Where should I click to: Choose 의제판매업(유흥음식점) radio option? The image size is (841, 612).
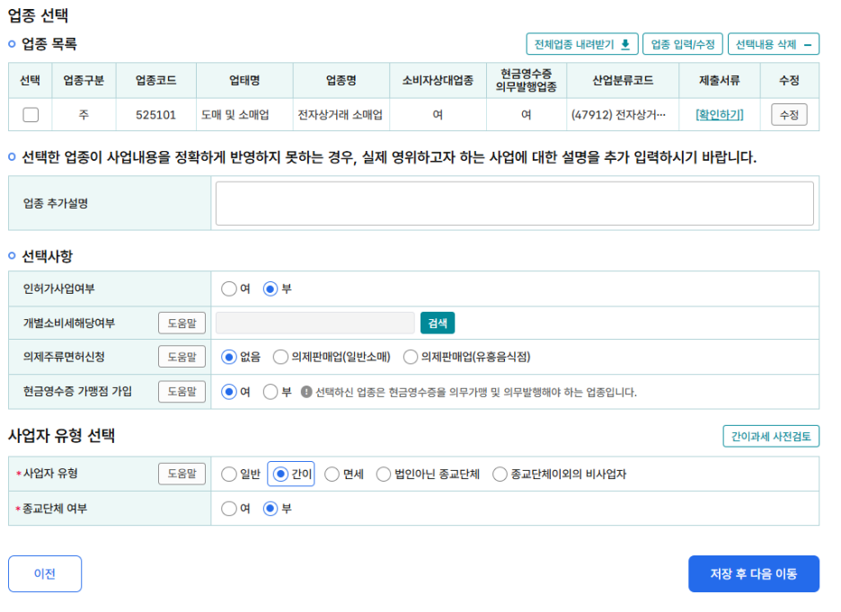[411, 357]
